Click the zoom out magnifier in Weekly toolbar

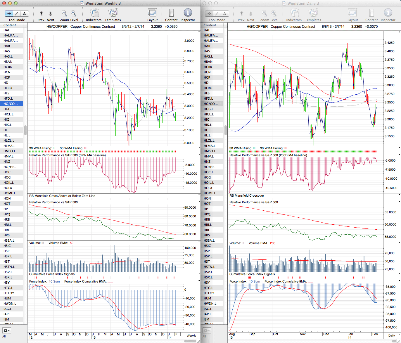tap(64, 13)
